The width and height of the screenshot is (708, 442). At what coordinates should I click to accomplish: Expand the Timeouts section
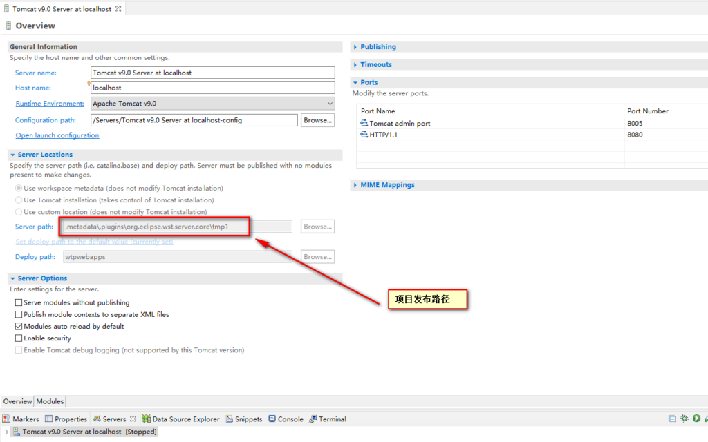click(375, 65)
